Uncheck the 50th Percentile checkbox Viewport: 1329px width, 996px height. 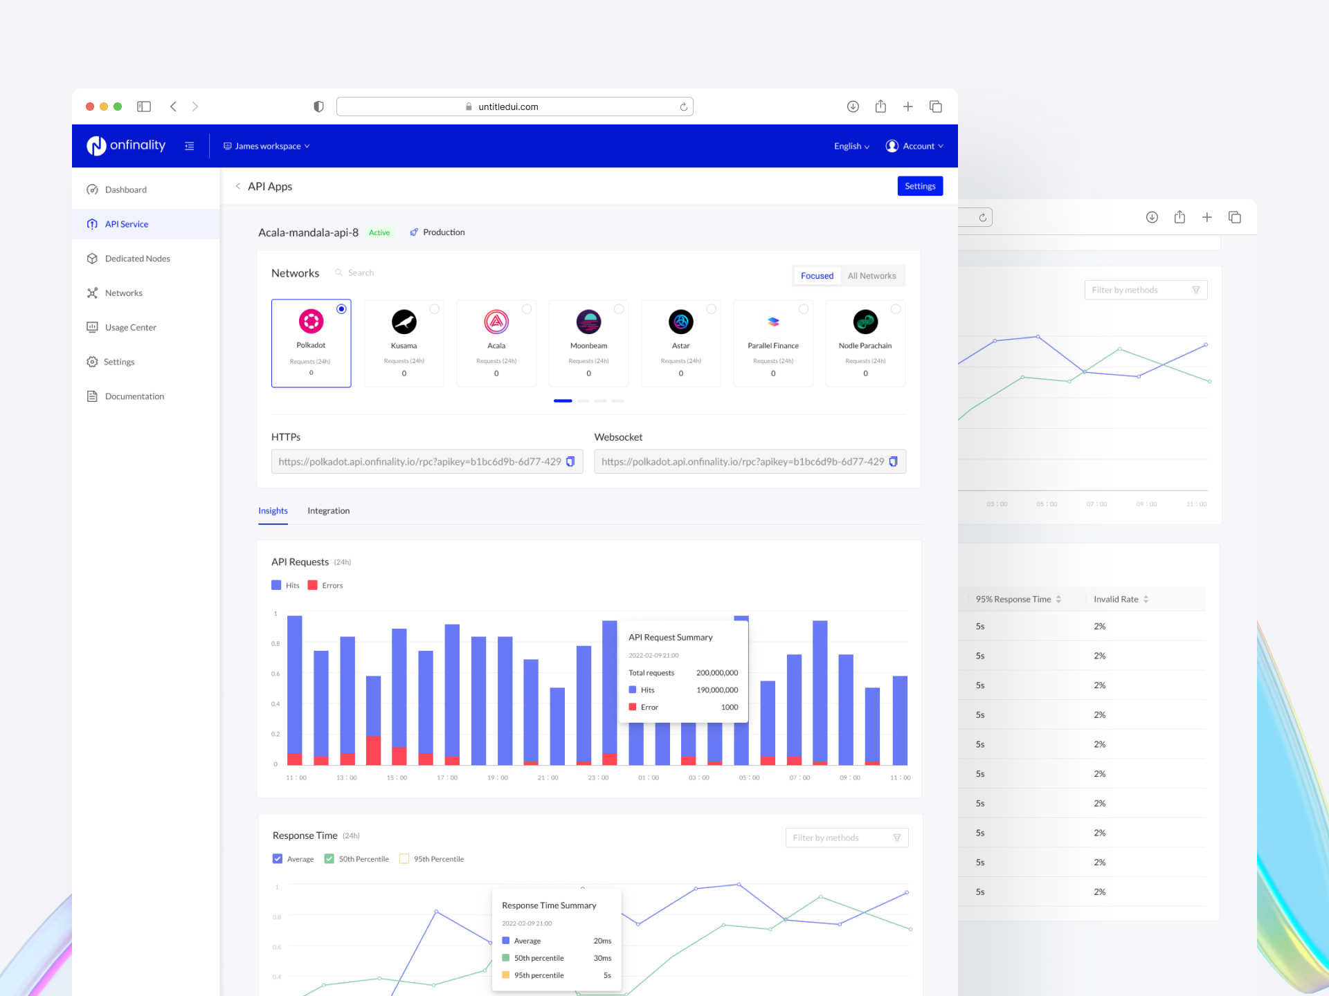(x=329, y=858)
